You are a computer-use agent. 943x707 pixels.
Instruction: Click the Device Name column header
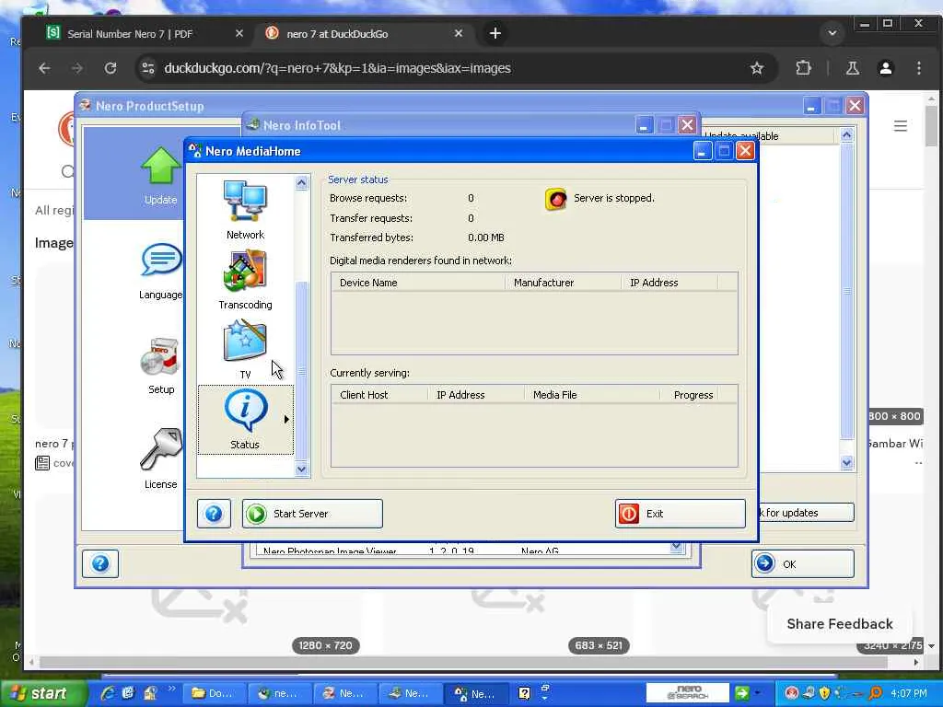417,283
